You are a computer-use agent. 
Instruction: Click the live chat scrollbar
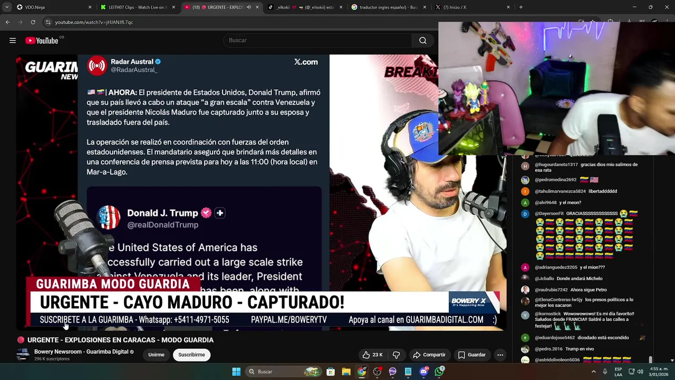650,359
